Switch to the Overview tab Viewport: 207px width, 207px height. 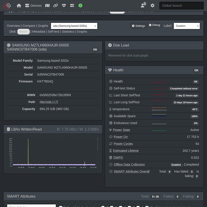[13, 26]
